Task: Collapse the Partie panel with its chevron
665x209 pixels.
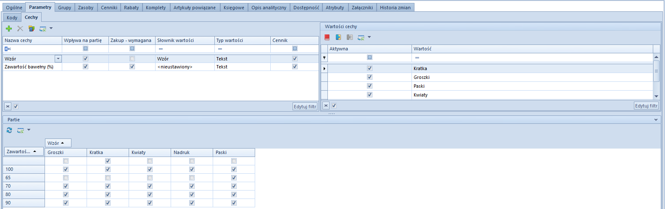Action: pyautogui.click(x=656, y=120)
